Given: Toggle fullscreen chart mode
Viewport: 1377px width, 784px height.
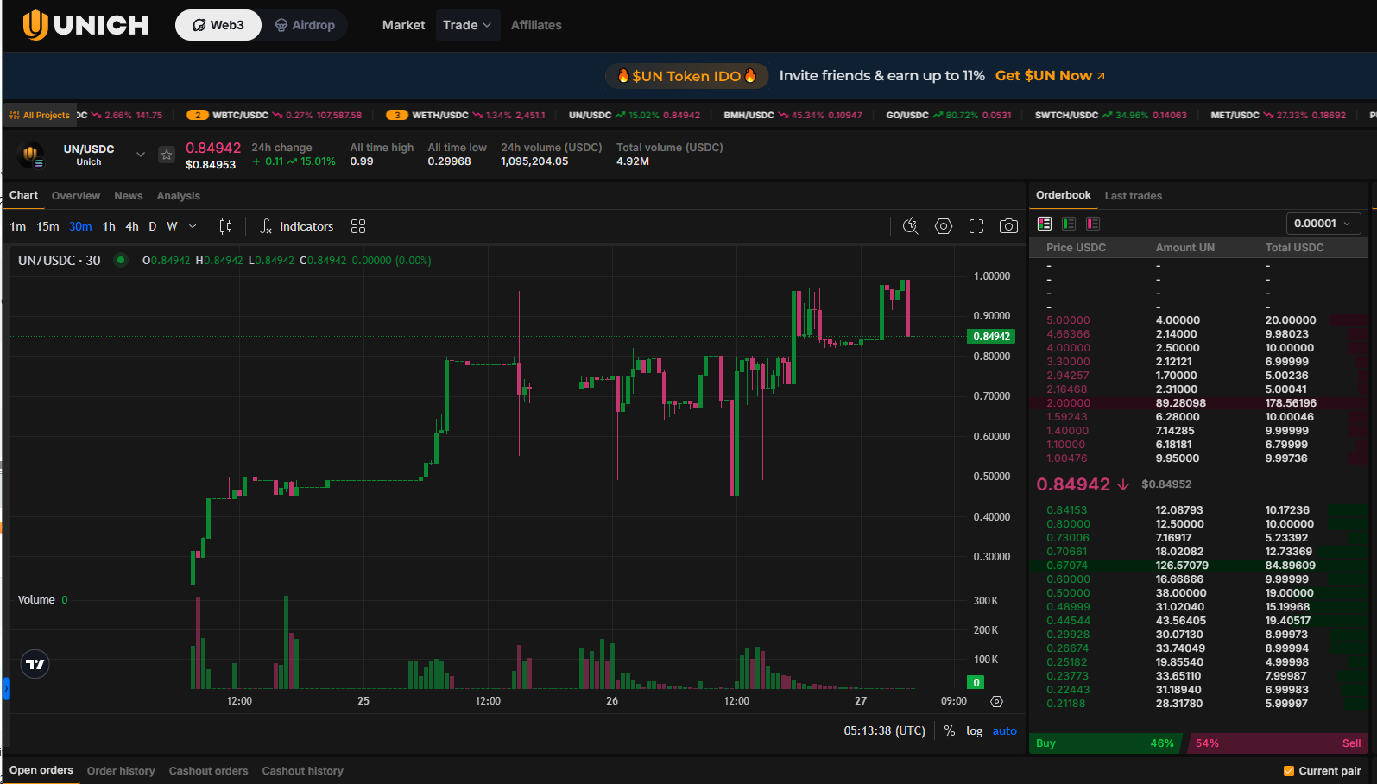Looking at the screenshot, I should point(976,225).
